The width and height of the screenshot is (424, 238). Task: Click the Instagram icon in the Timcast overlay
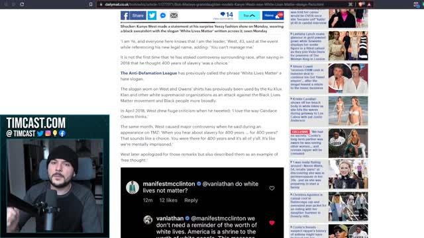coord(48,134)
